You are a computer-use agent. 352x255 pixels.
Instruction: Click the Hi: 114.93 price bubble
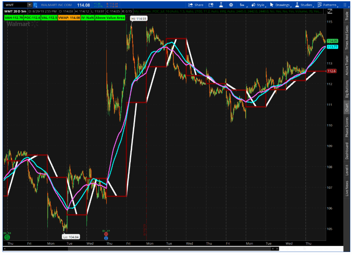pos(139,18)
